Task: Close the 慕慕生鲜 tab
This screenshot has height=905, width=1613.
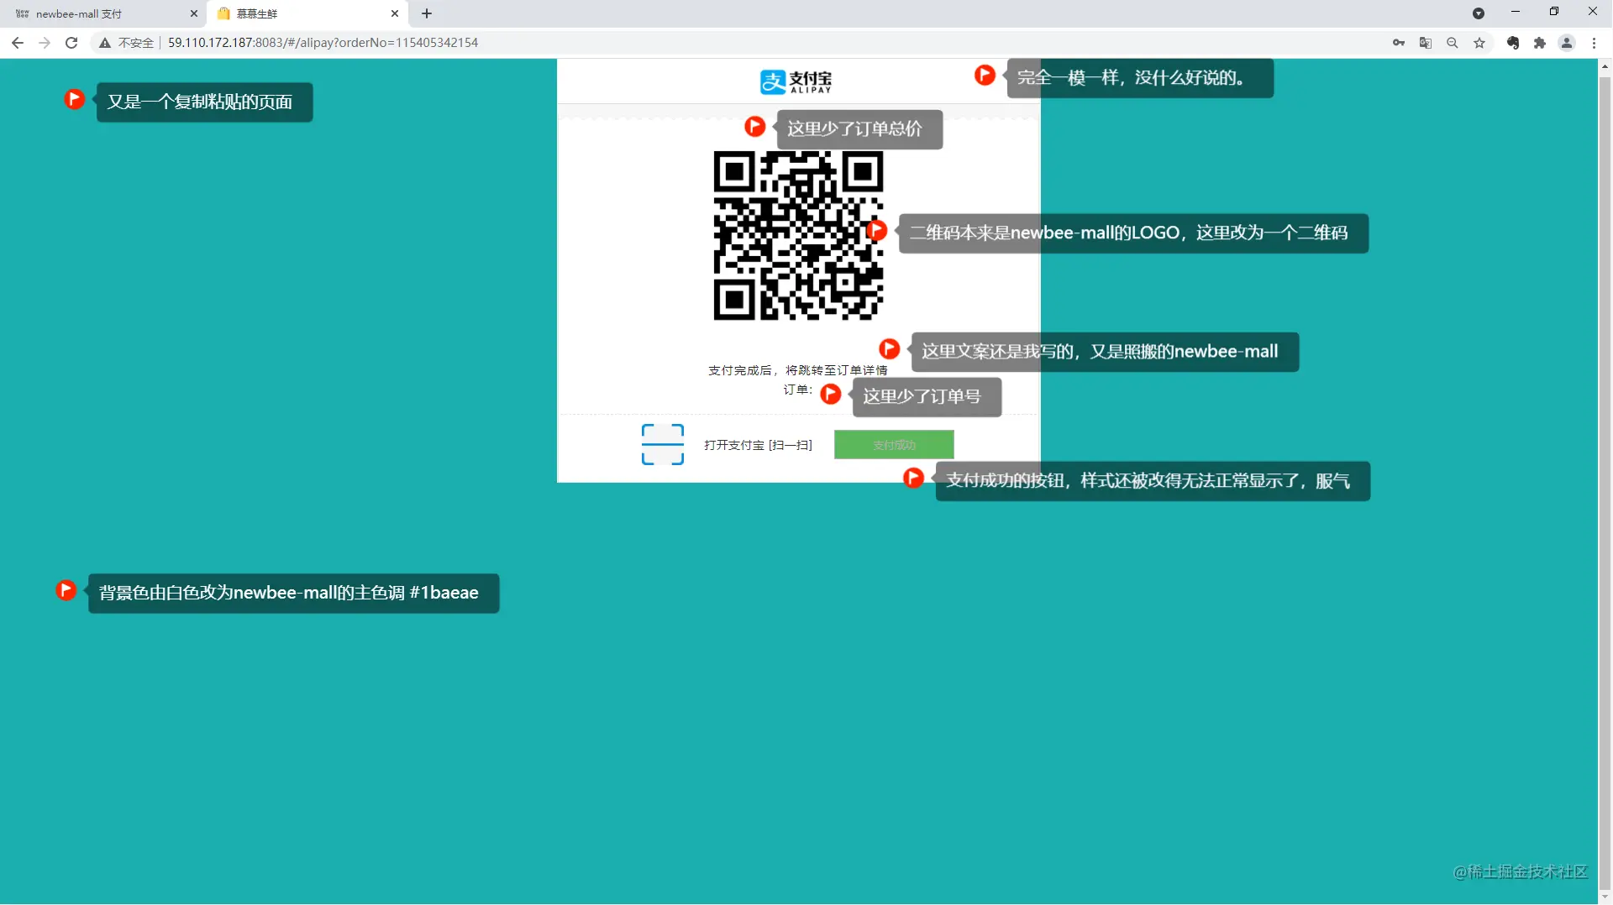Action: point(395,13)
